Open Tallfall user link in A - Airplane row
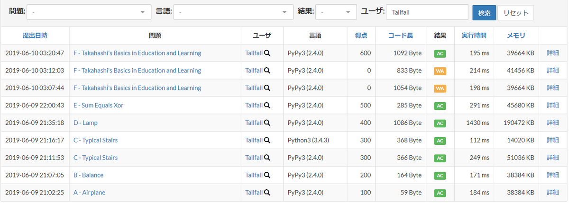569x203 pixels. (x=254, y=193)
